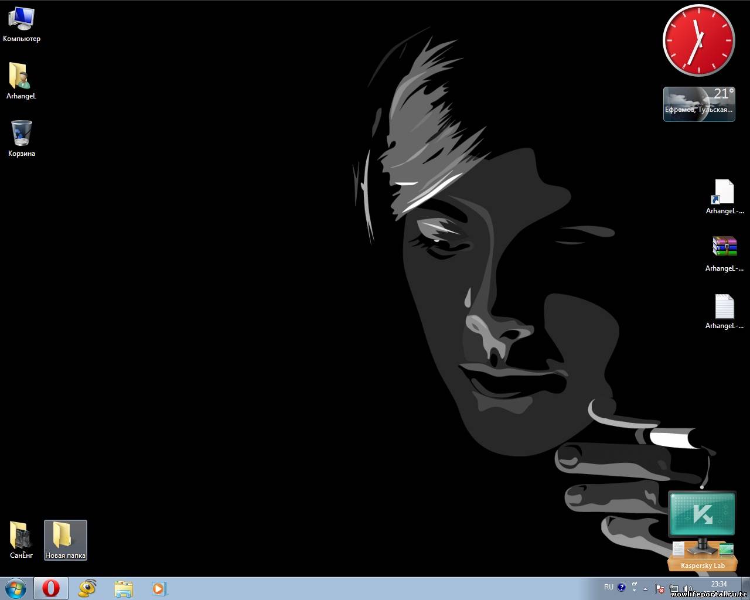Open the Windows Start menu orb
The image size is (750, 600).
click(x=16, y=588)
